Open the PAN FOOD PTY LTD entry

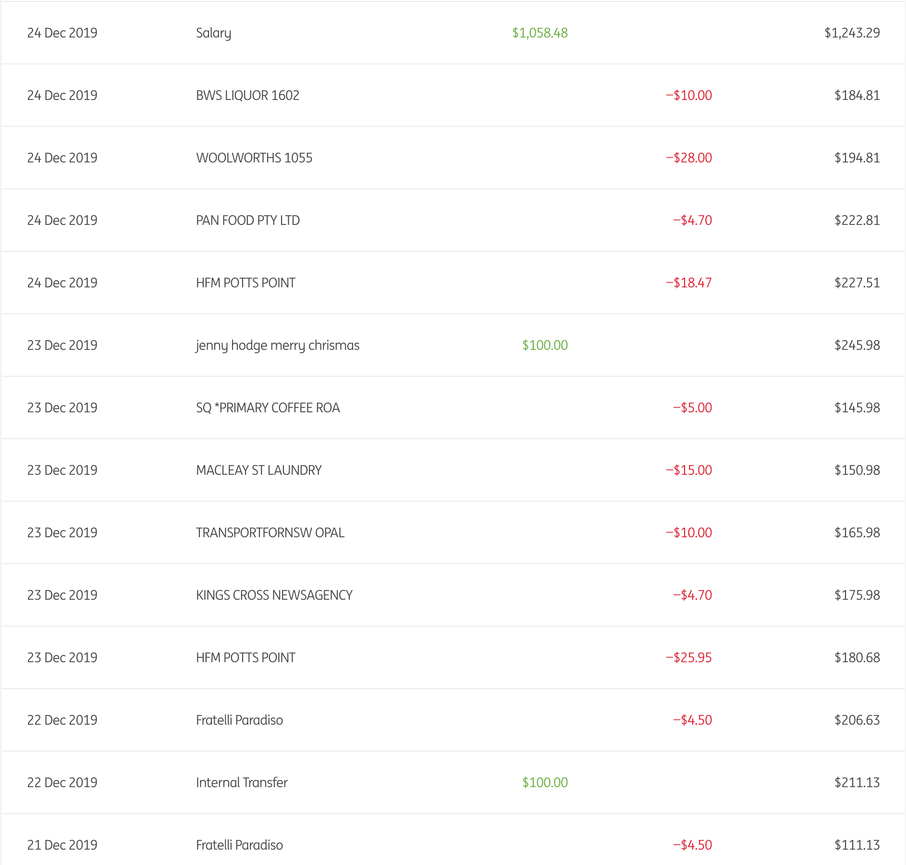(247, 221)
